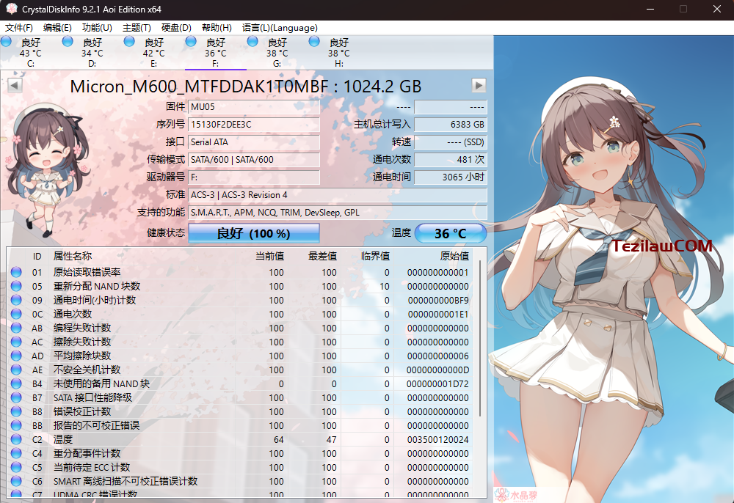Viewport: 734px width, 503px height.
Task: Select drive F: status tab
Action: point(215,52)
